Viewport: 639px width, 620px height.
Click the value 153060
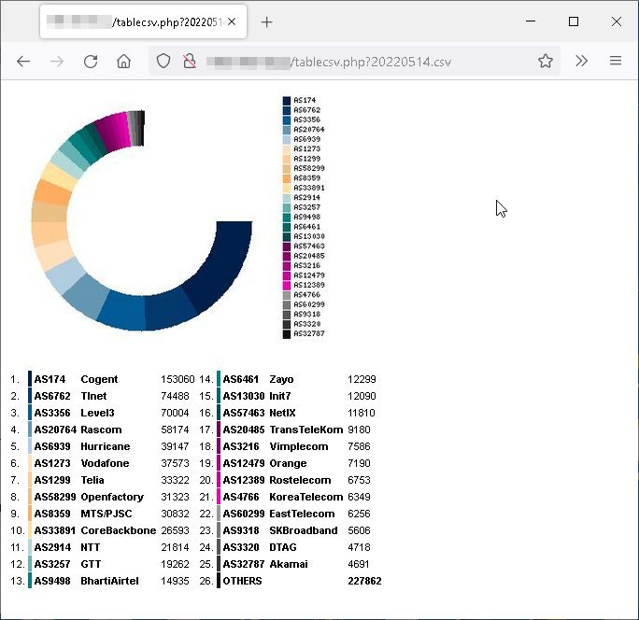[177, 379]
